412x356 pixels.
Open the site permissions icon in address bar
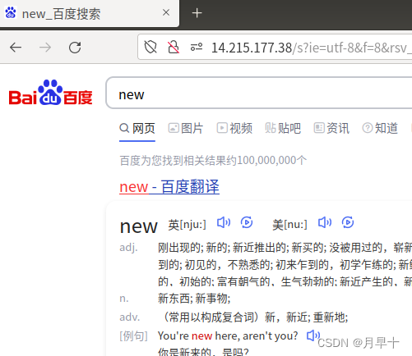point(197,47)
